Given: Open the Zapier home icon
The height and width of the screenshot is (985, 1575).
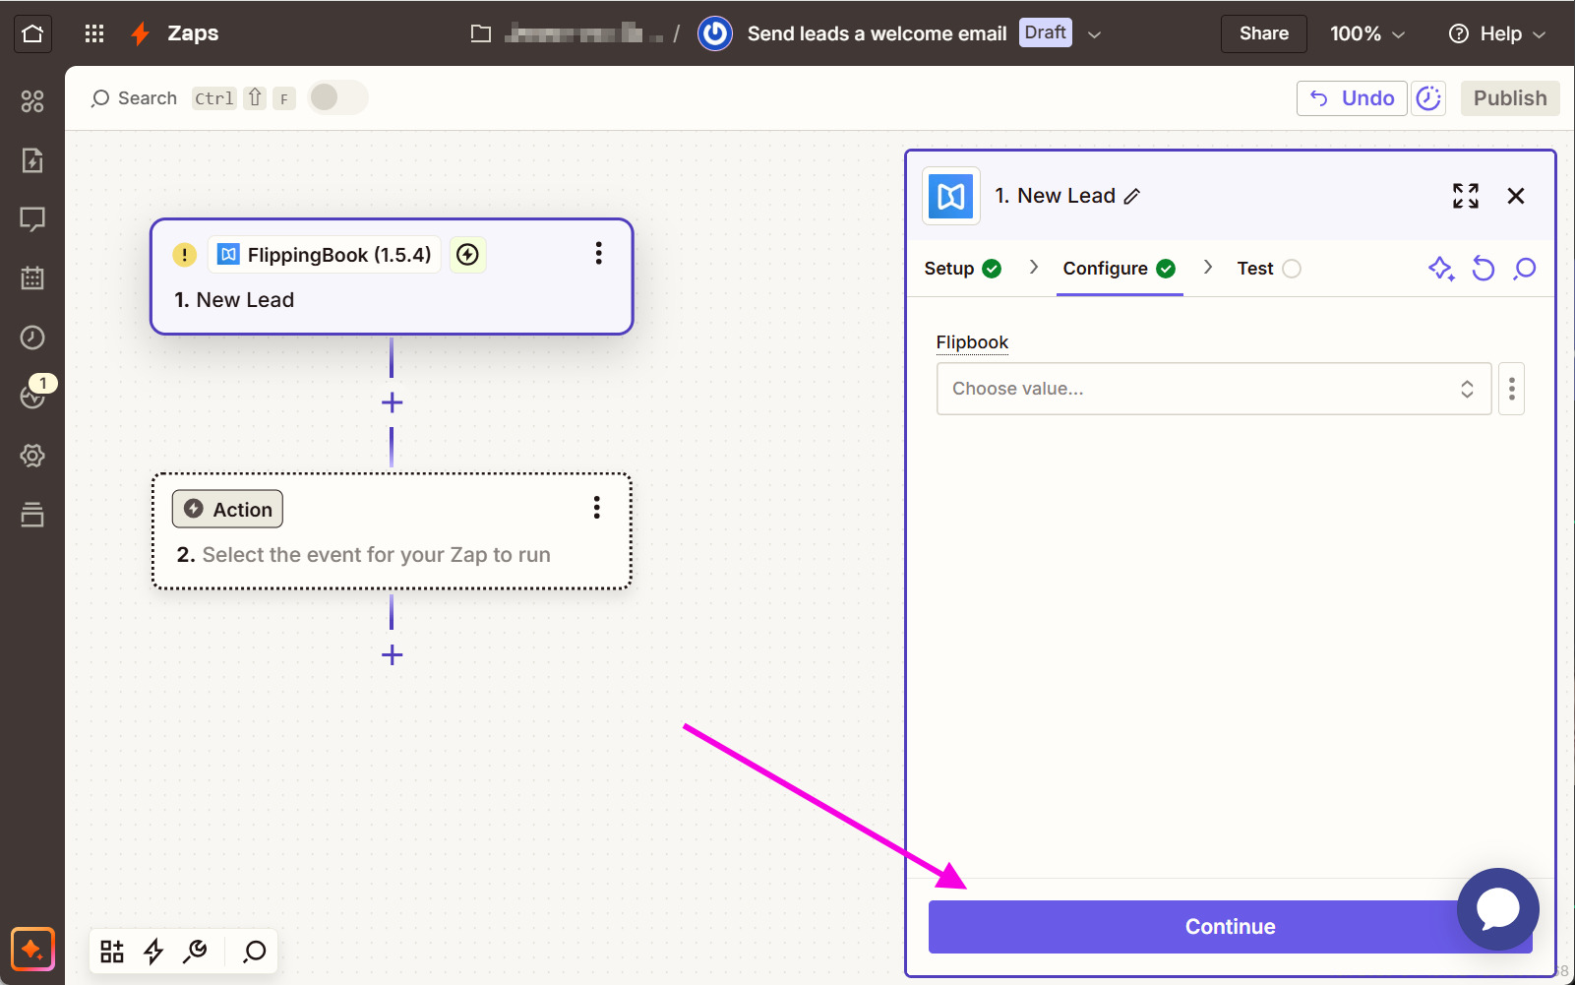Looking at the screenshot, I should 32,33.
